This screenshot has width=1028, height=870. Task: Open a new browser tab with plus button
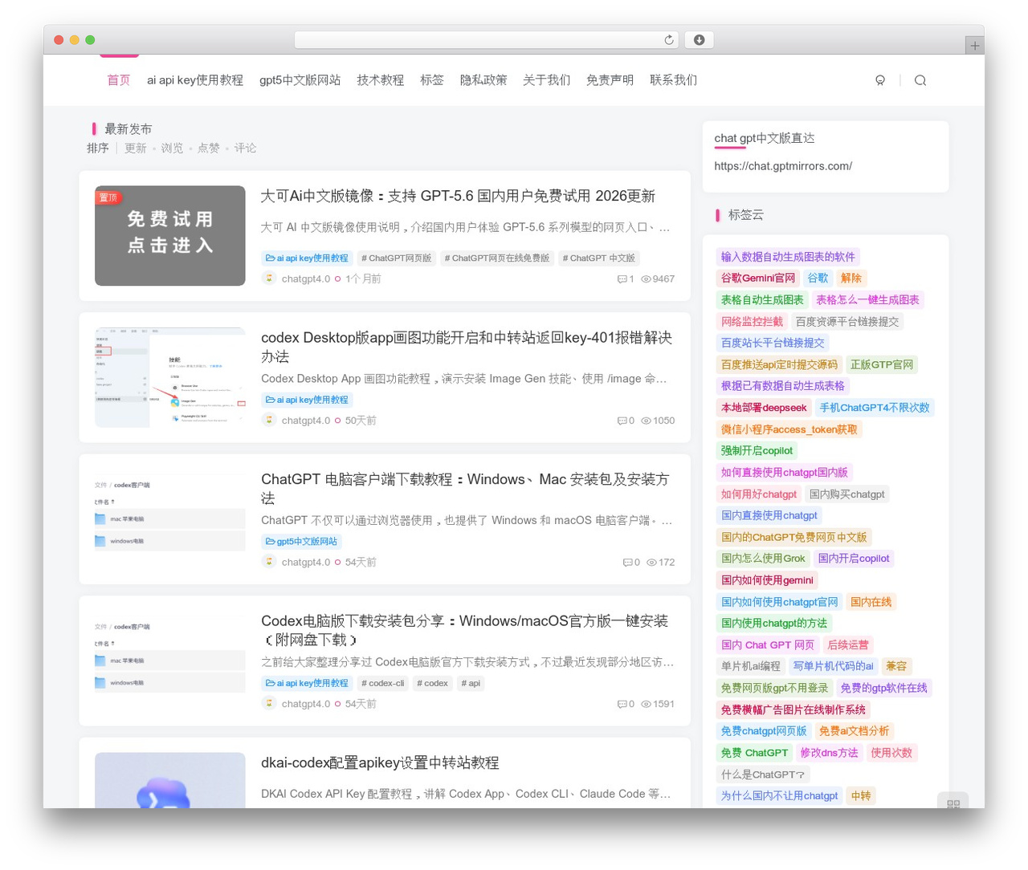pyautogui.click(x=974, y=46)
